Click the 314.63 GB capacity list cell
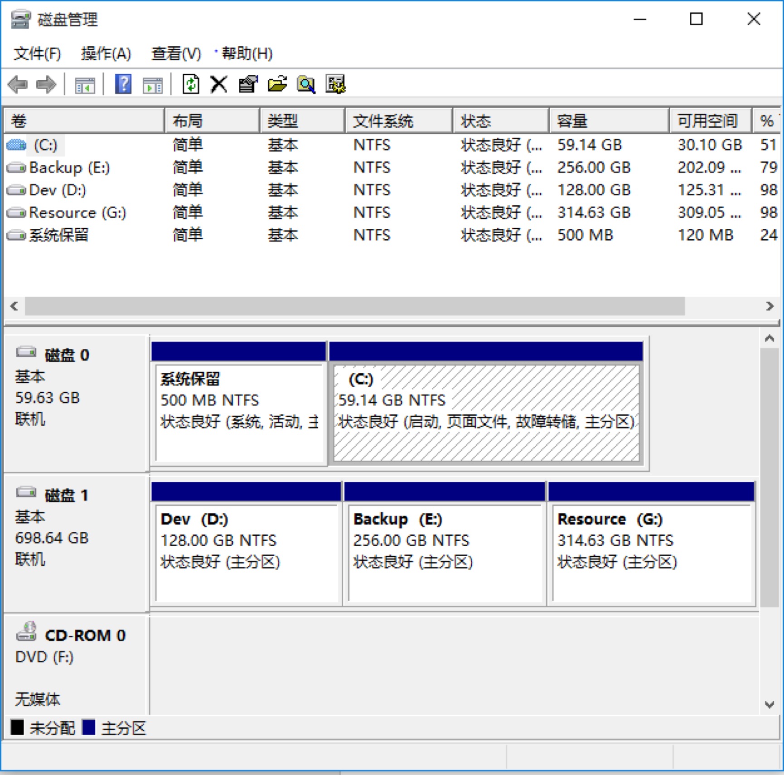 click(594, 212)
